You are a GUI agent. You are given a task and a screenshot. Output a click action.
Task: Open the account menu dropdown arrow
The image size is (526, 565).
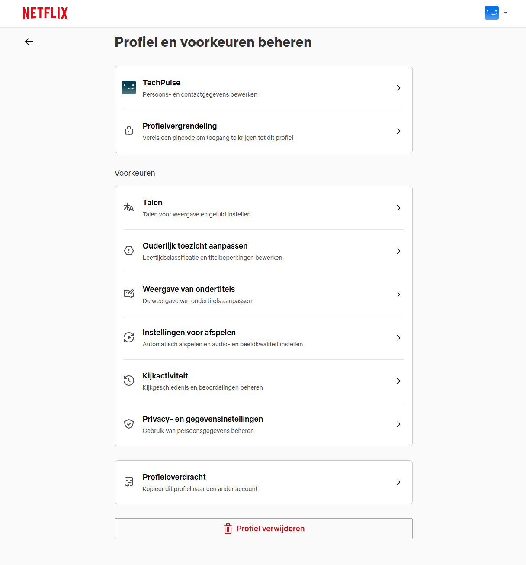coord(505,13)
